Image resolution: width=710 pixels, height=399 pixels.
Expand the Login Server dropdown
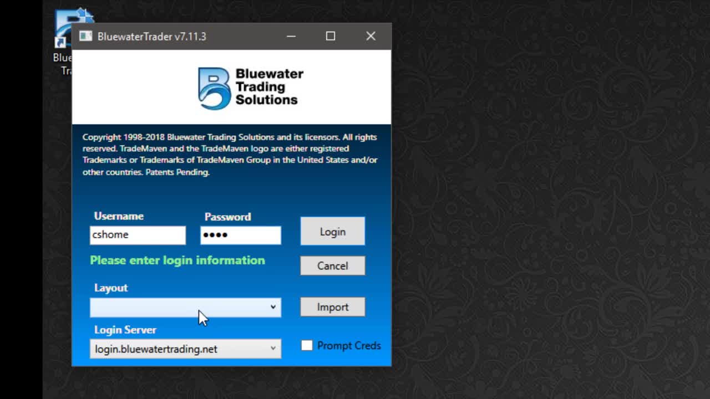point(185,349)
